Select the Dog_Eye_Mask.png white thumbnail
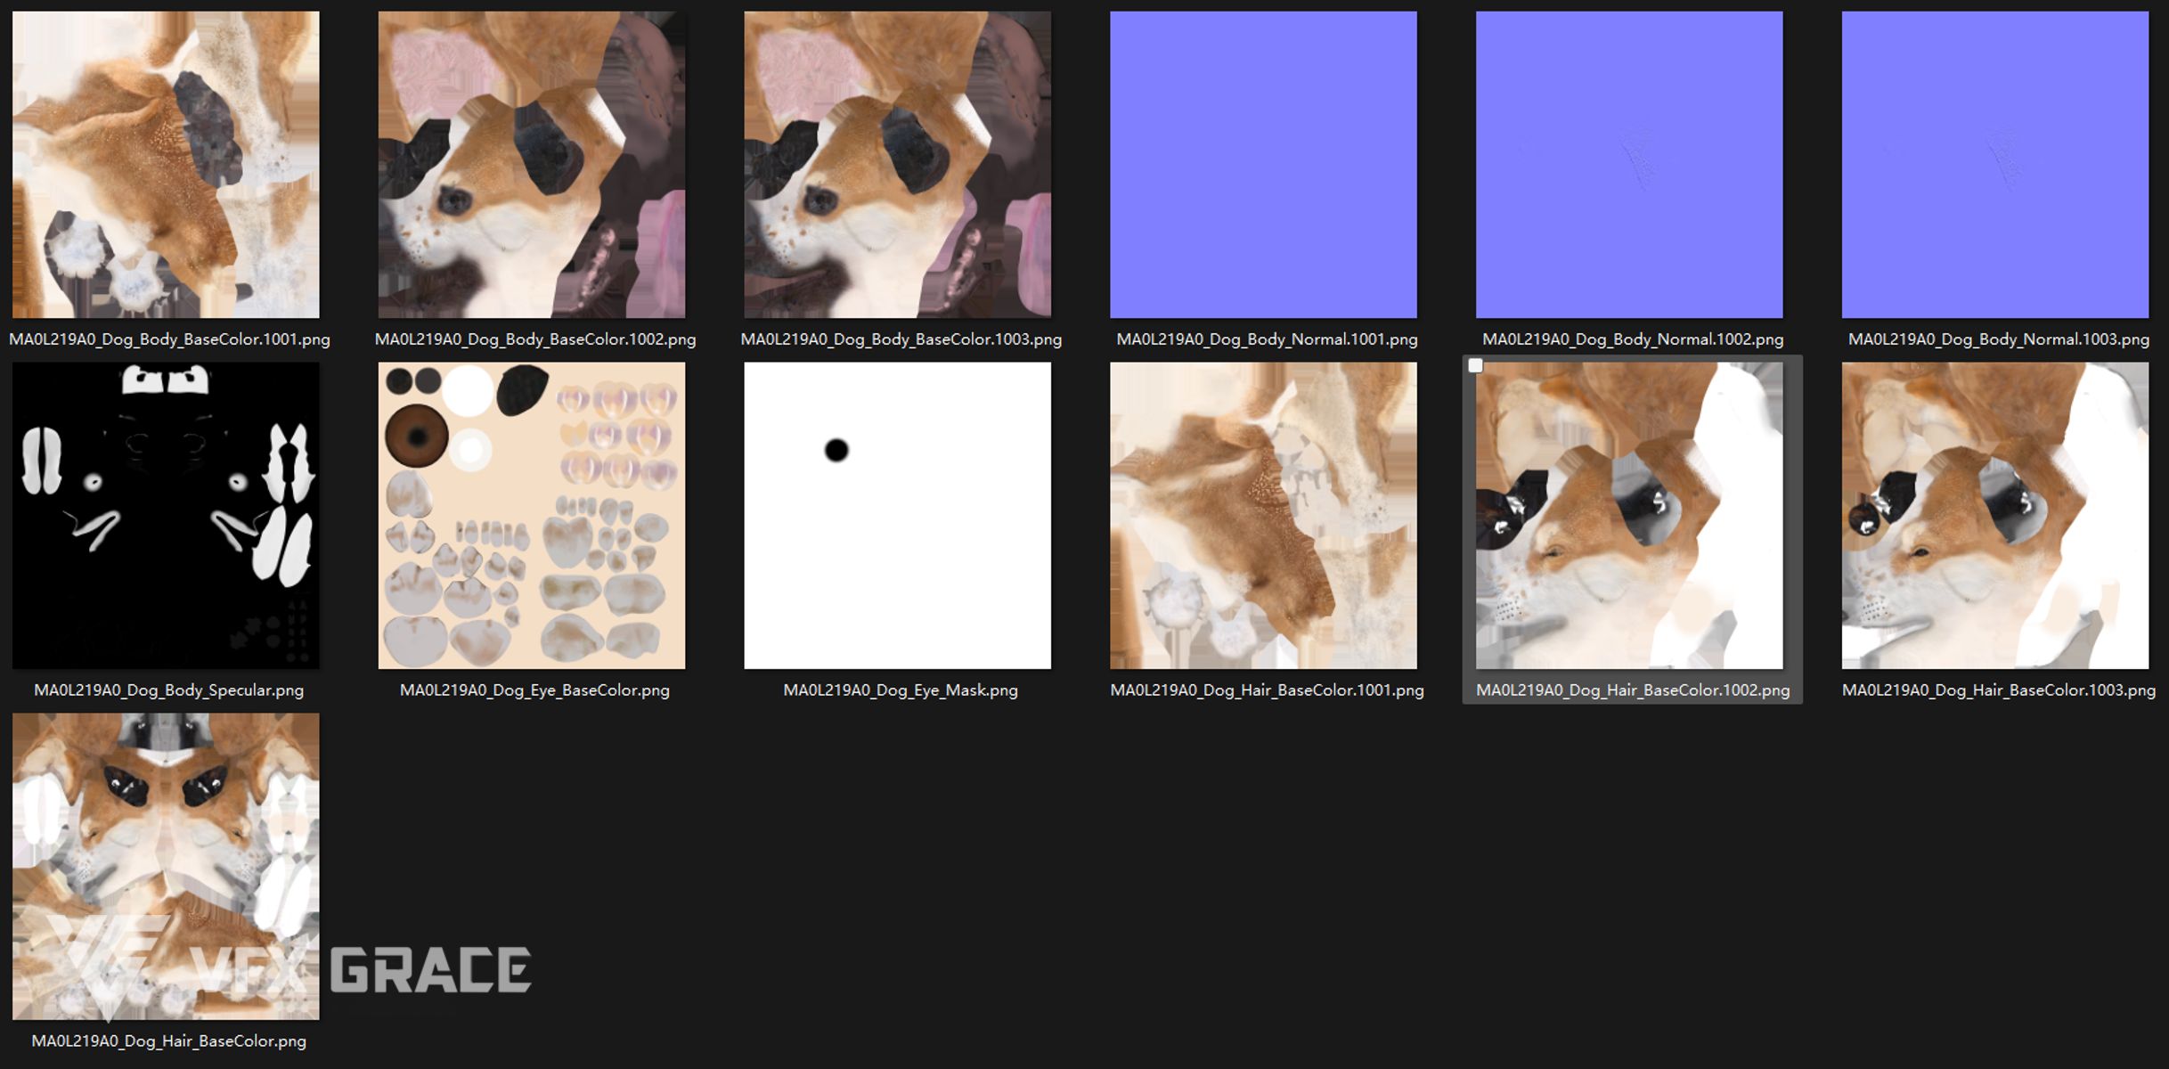This screenshot has width=2169, height=1069. (898, 515)
